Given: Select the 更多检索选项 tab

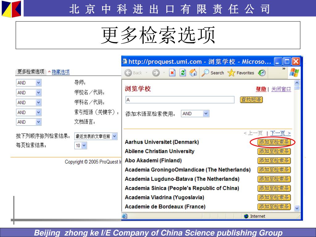Looking at the screenshot, I should tap(31, 72).
